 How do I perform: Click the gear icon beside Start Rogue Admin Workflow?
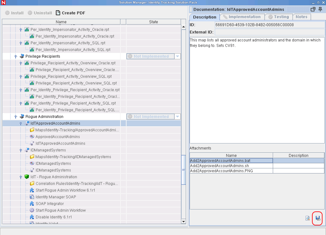point(32,210)
